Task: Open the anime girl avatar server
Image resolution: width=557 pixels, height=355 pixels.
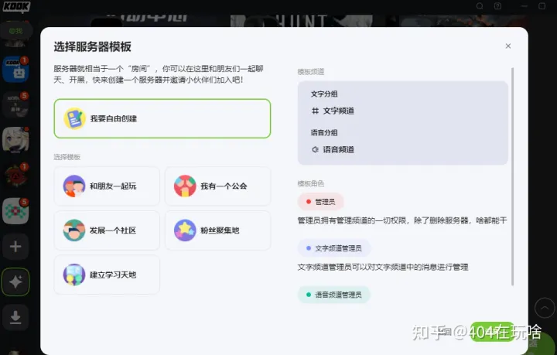Action: coord(15,140)
